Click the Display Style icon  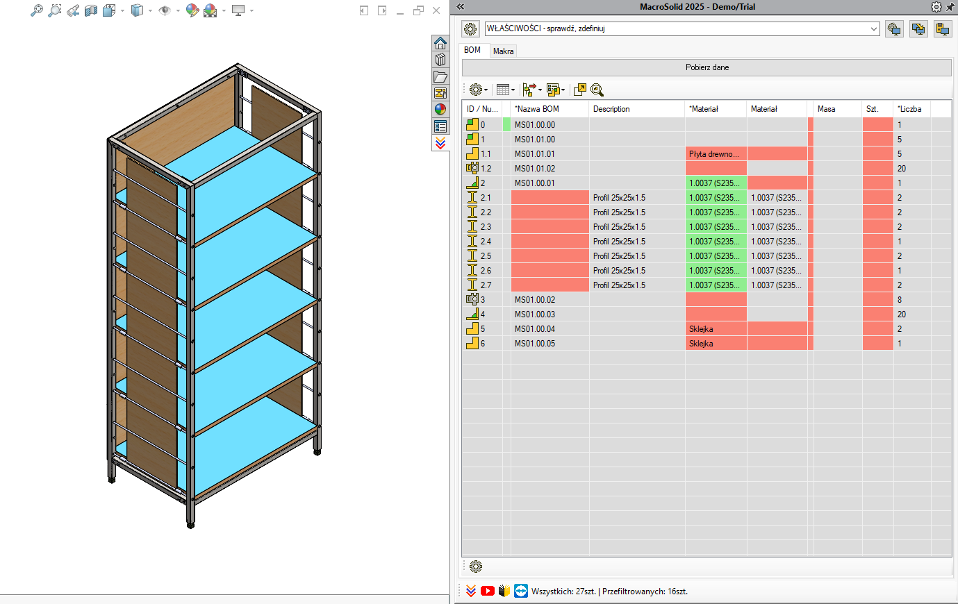point(137,10)
